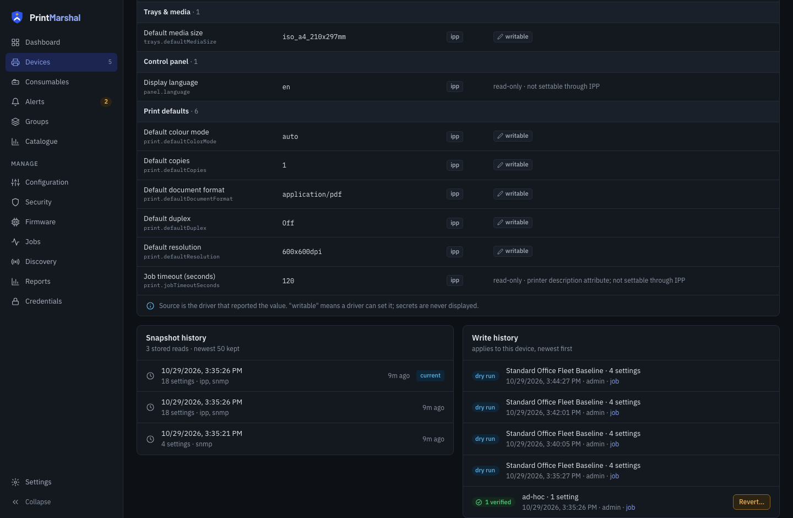Open the Jobs activity icon
The height and width of the screenshot is (518, 793).
(x=15, y=242)
